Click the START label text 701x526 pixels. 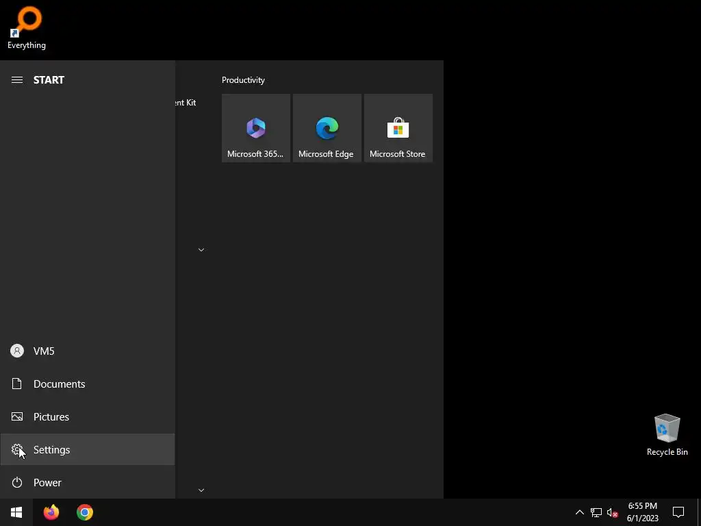click(x=49, y=80)
